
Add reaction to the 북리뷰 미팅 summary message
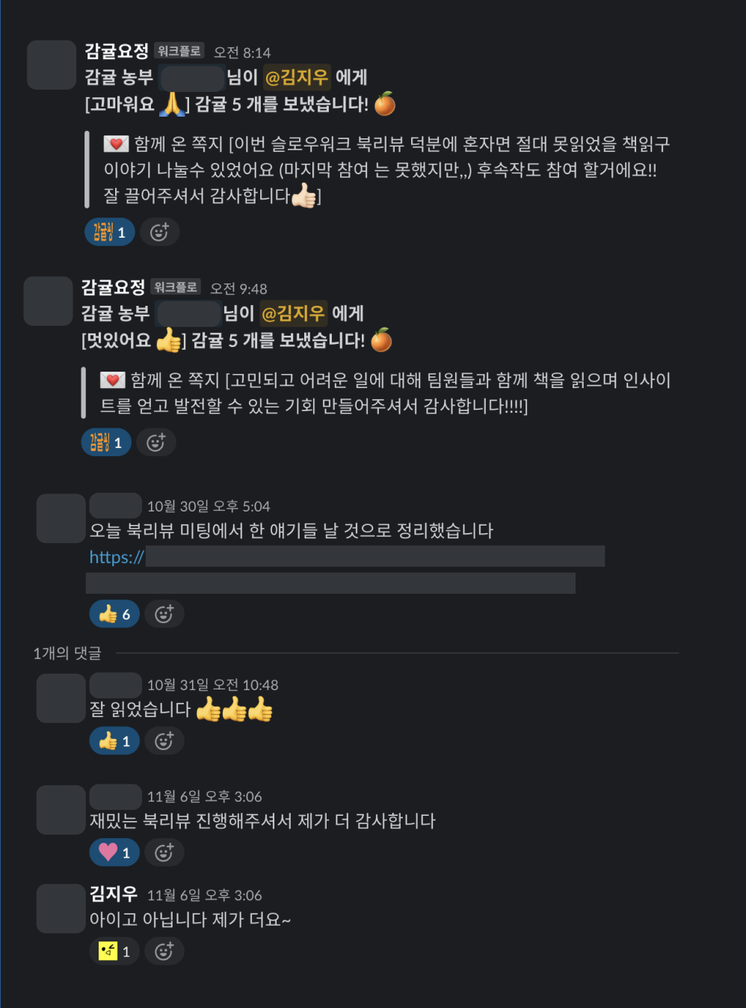pyautogui.click(x=164, y=614)
